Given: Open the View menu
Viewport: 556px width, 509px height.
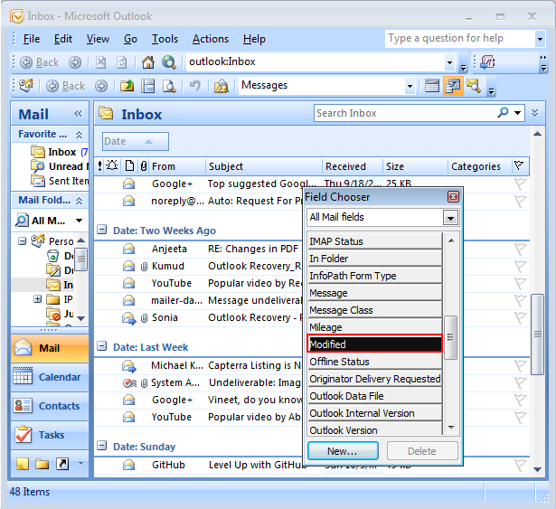Looking at the screenshot, I should 98,39.
